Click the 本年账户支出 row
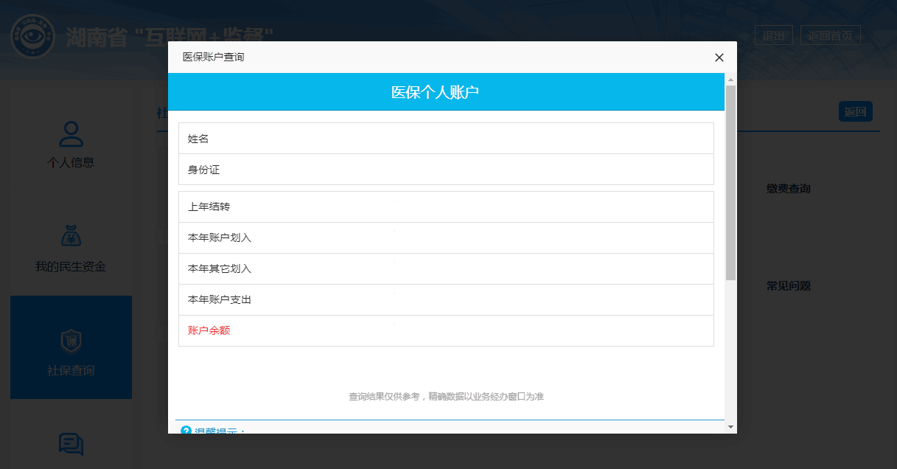Viewport: 897px width, 469px height. [446, 299]
